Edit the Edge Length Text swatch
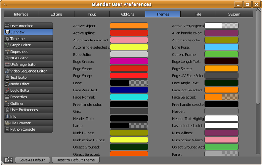The image size is (262, 165). [x=221, y=61]
